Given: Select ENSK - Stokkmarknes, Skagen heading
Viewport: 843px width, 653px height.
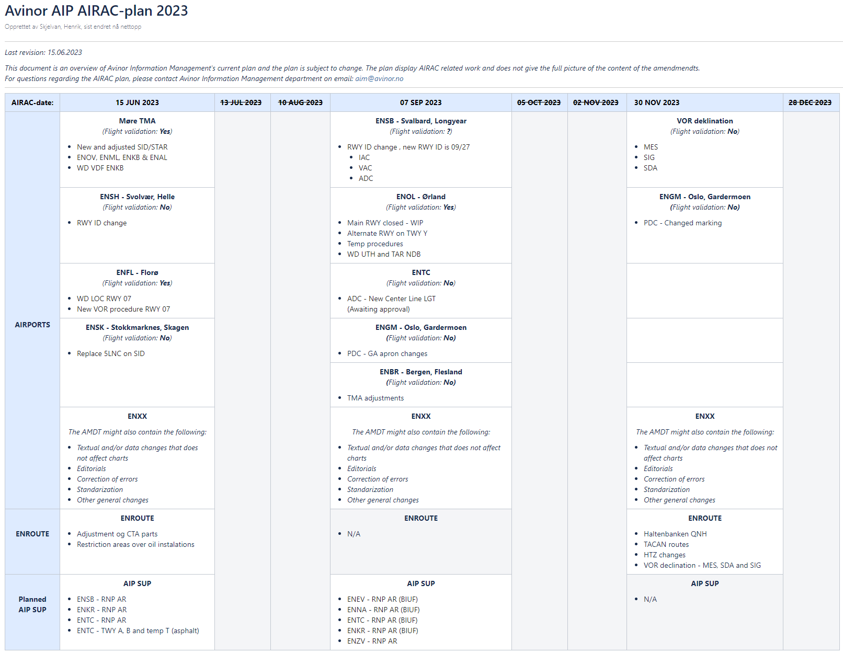Looking at the screenshot, I should (x=137, y=327).
